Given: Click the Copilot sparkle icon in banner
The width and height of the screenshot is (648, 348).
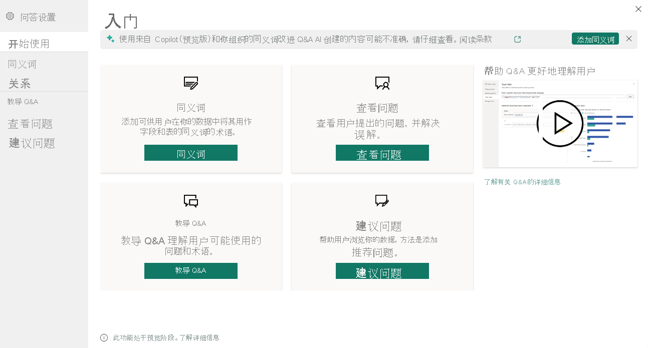Looking at the screenshot, I should pyautogui.click(x=110, y=39).
